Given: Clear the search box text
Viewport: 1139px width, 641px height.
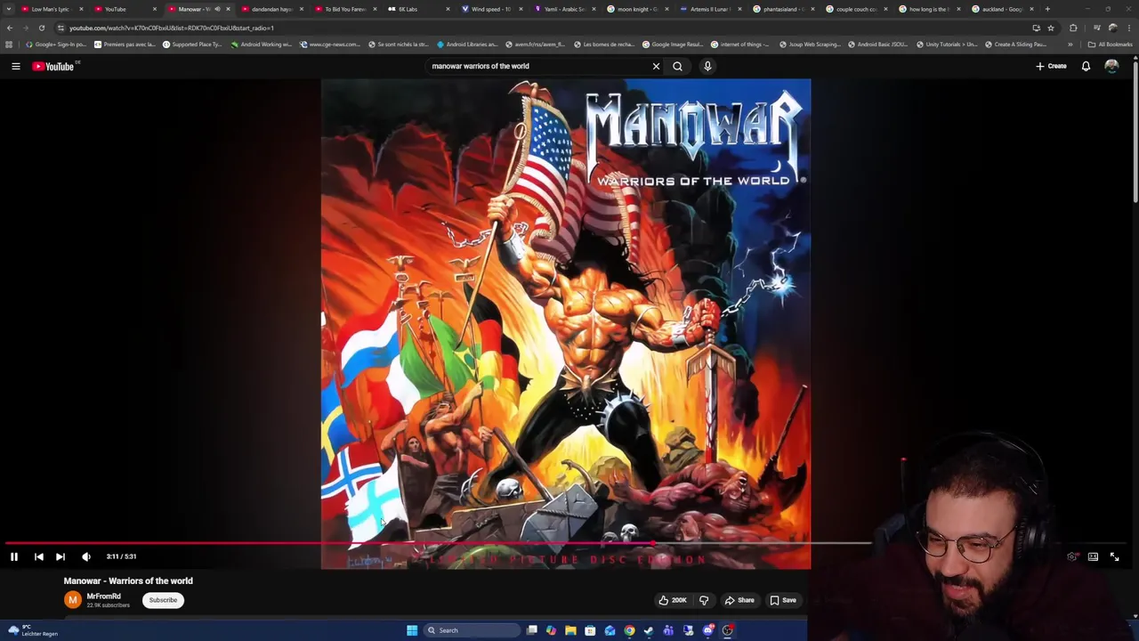Looking at the screenshot, I should [x=656, y=66].
